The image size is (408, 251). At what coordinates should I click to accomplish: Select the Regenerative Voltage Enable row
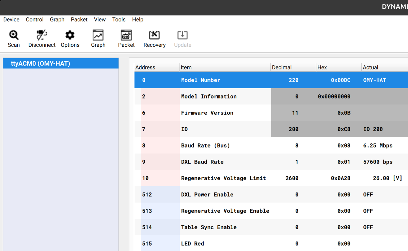pyautogui.click(x=238, y=211)
